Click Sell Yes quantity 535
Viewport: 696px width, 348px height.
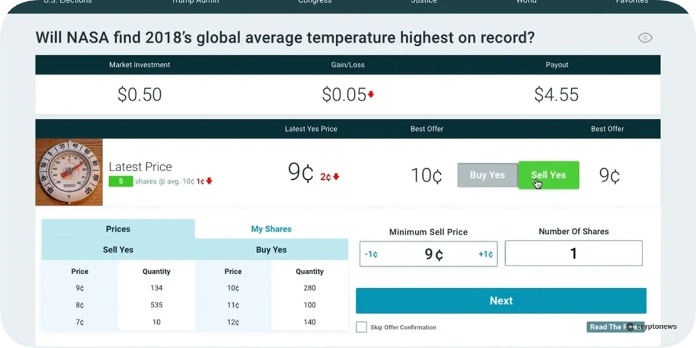click(157, 305)
